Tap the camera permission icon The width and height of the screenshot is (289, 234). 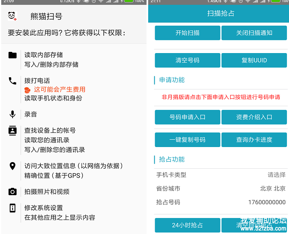pos(13,192)
